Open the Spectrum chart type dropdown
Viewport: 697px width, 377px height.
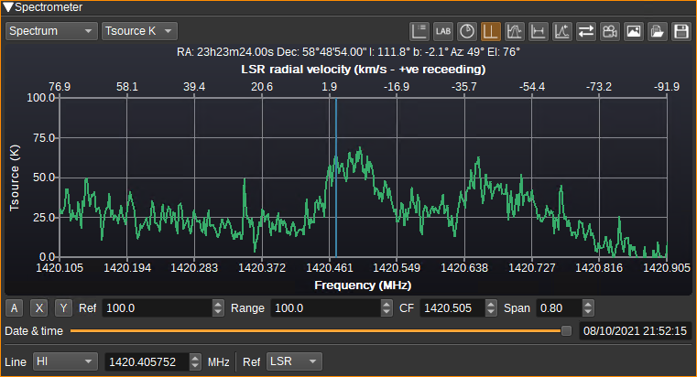point(51,31)
